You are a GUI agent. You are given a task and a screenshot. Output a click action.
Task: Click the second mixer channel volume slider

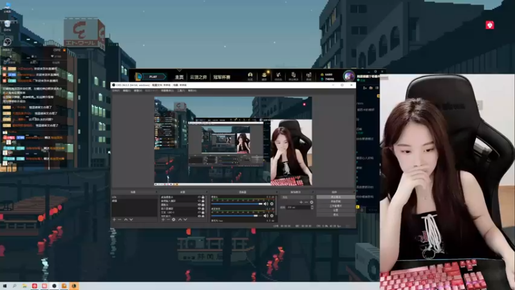[x=236, y=216]
